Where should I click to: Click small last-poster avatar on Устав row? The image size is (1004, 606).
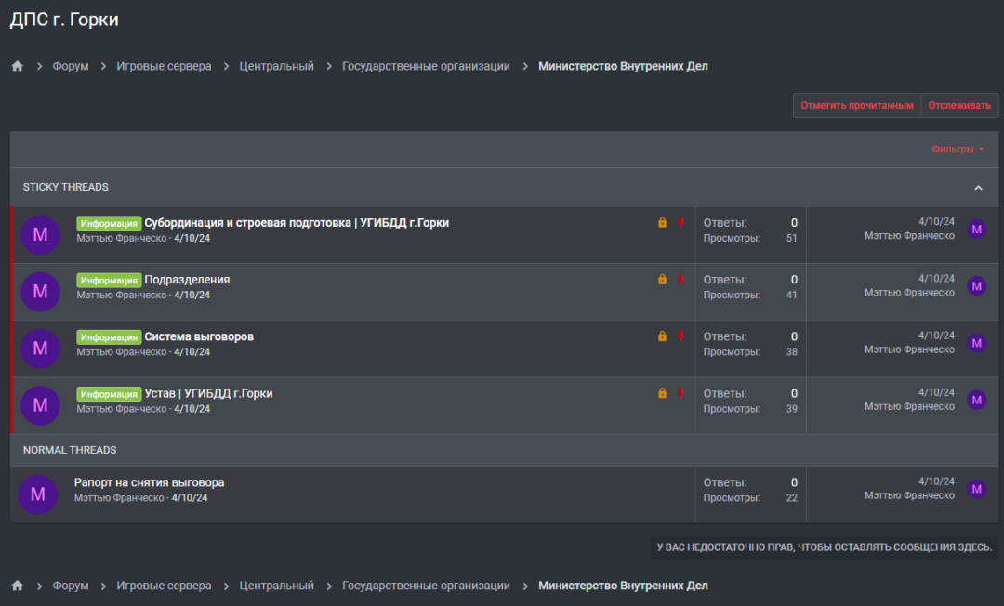coord(976,400)
